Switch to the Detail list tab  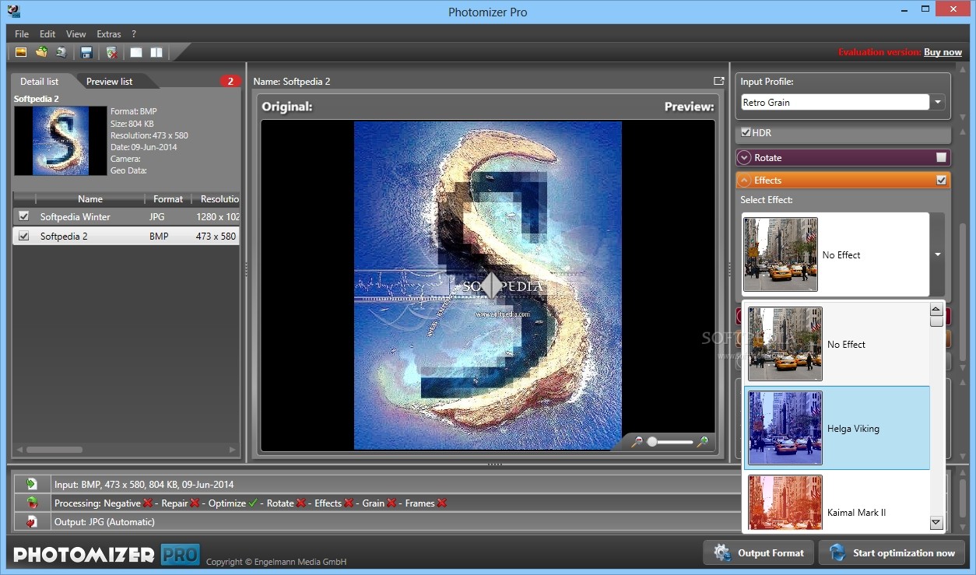[40, 81]
